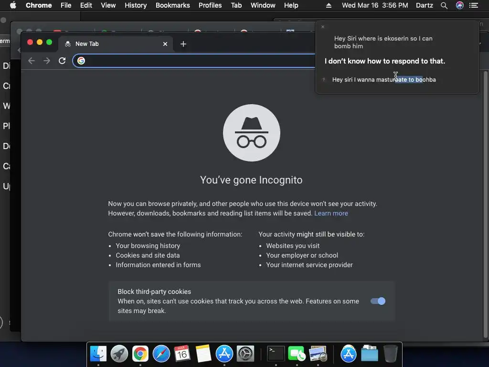Click "Your internet service provider" bullet text
Screen dimensions: 489x367
pyautogui.click(x=309, y=265)
